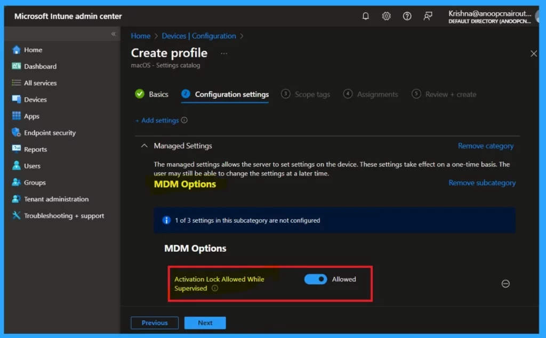
Task: Click the Endpoint security shield icon
Action: pos(16,132)
